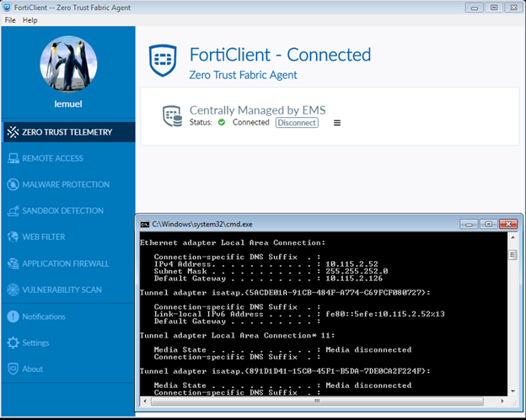This screenshot has width=526, height=420.
Task: Click cmd horizontal scrollbar right arrow
Action: [x=502, y=401]
